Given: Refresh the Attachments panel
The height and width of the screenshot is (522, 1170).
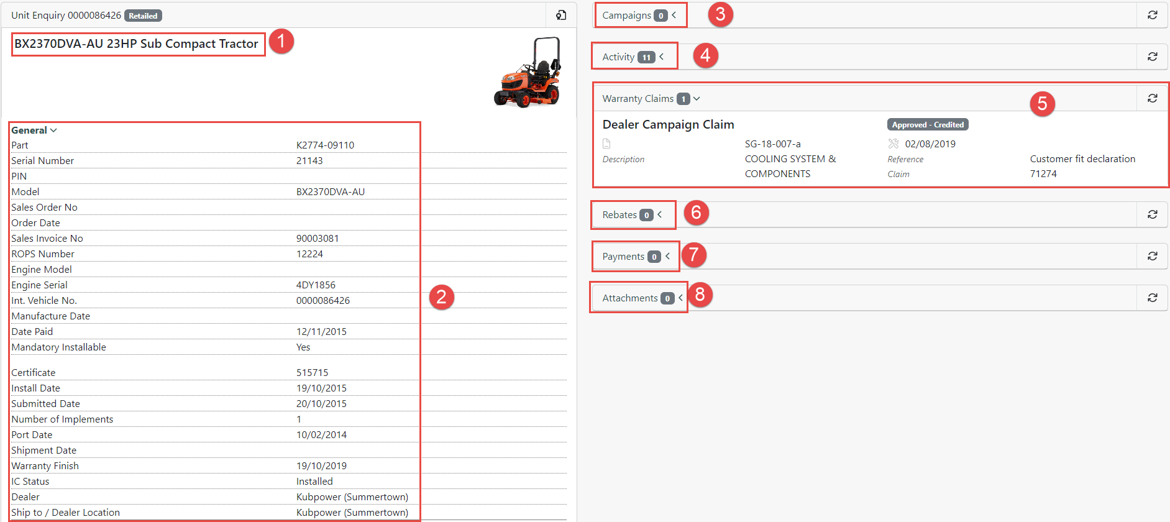Looking at the screenshot, I should 1152,298.
